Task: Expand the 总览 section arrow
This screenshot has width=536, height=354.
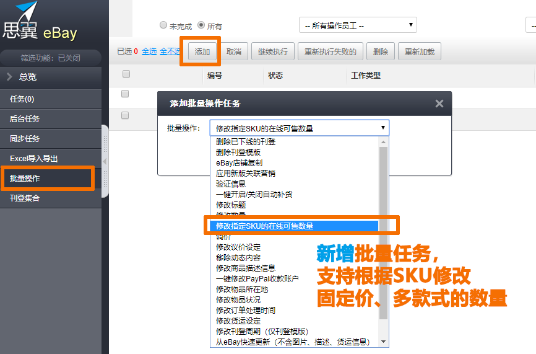Action: pos(9,77)
